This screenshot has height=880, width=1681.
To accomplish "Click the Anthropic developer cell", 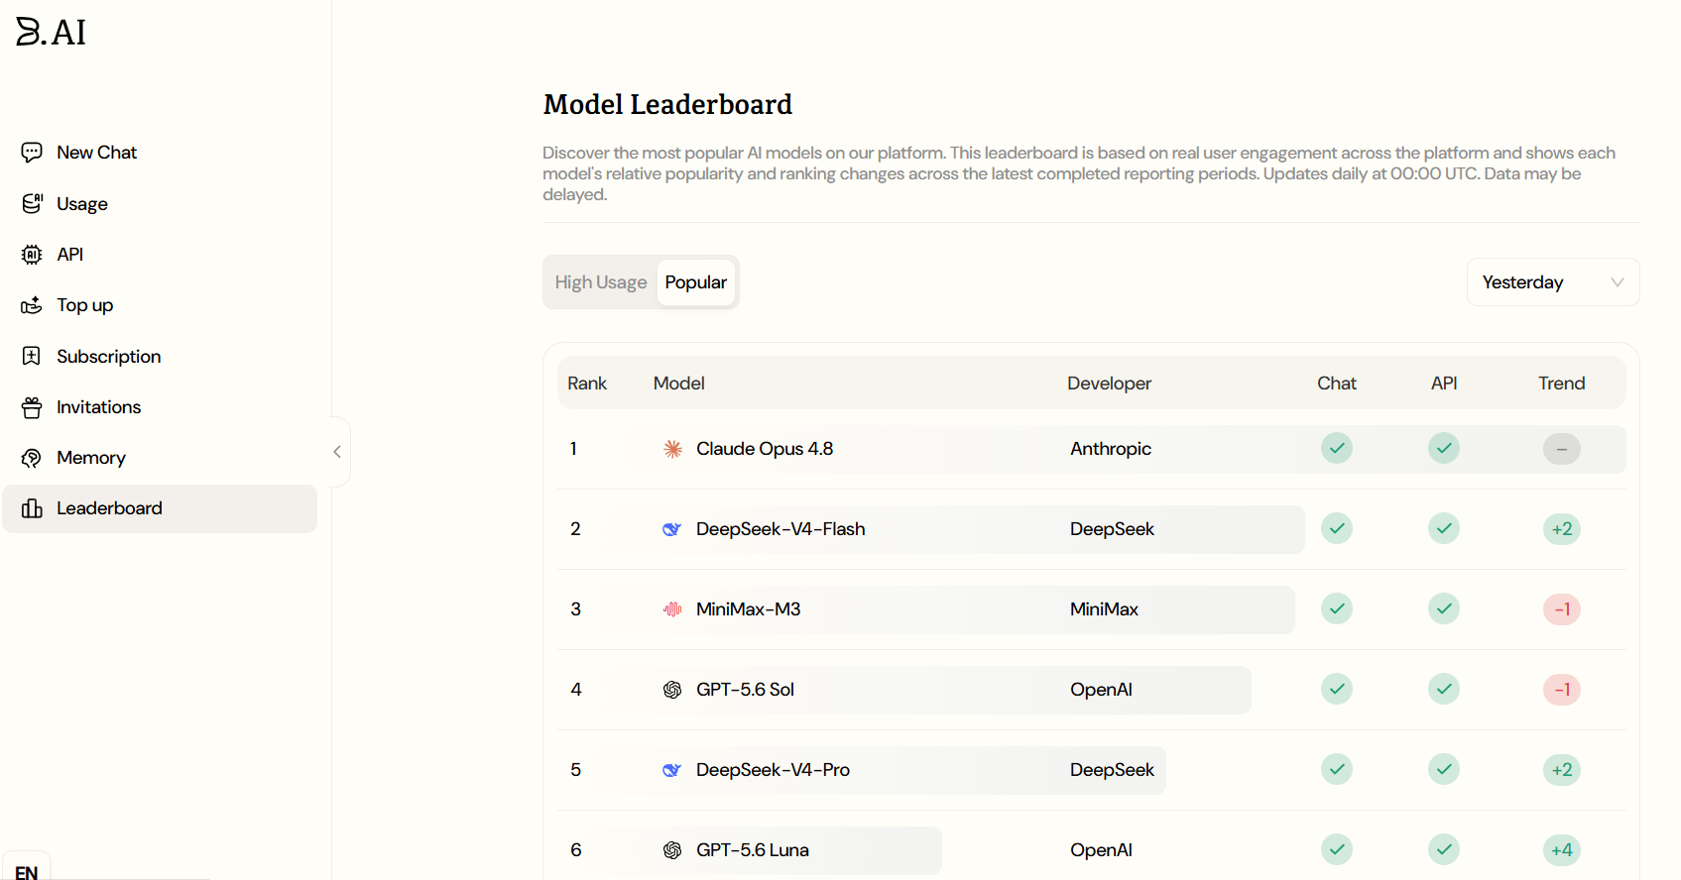I will pos(1111,449).
